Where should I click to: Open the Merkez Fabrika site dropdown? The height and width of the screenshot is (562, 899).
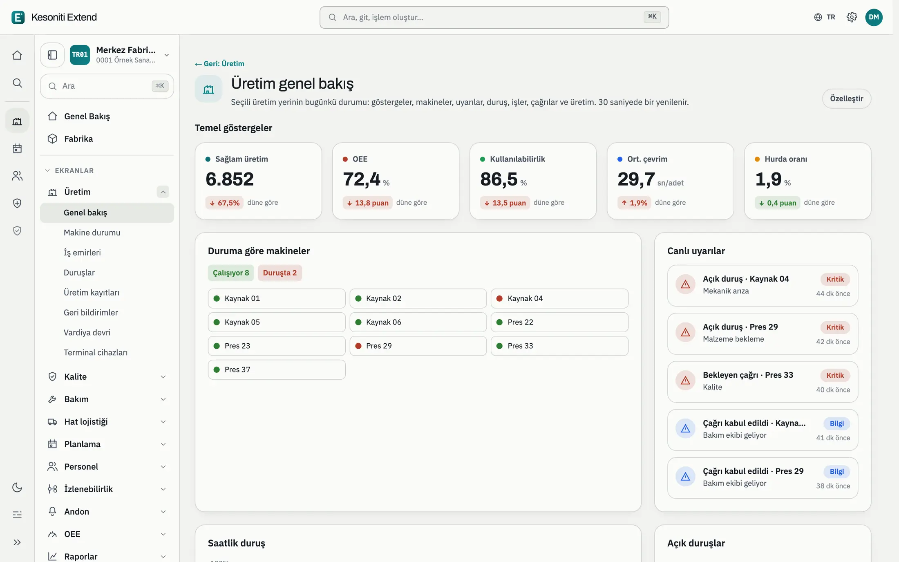tap(120, 55)
